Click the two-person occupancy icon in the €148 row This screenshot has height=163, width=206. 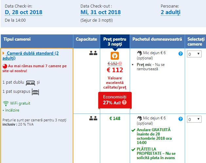tap(93, 118)
